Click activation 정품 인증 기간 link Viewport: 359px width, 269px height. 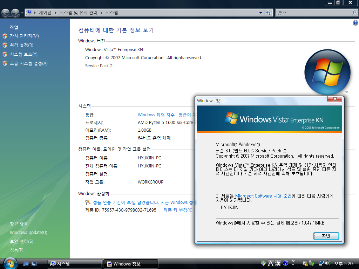[143, 202]
